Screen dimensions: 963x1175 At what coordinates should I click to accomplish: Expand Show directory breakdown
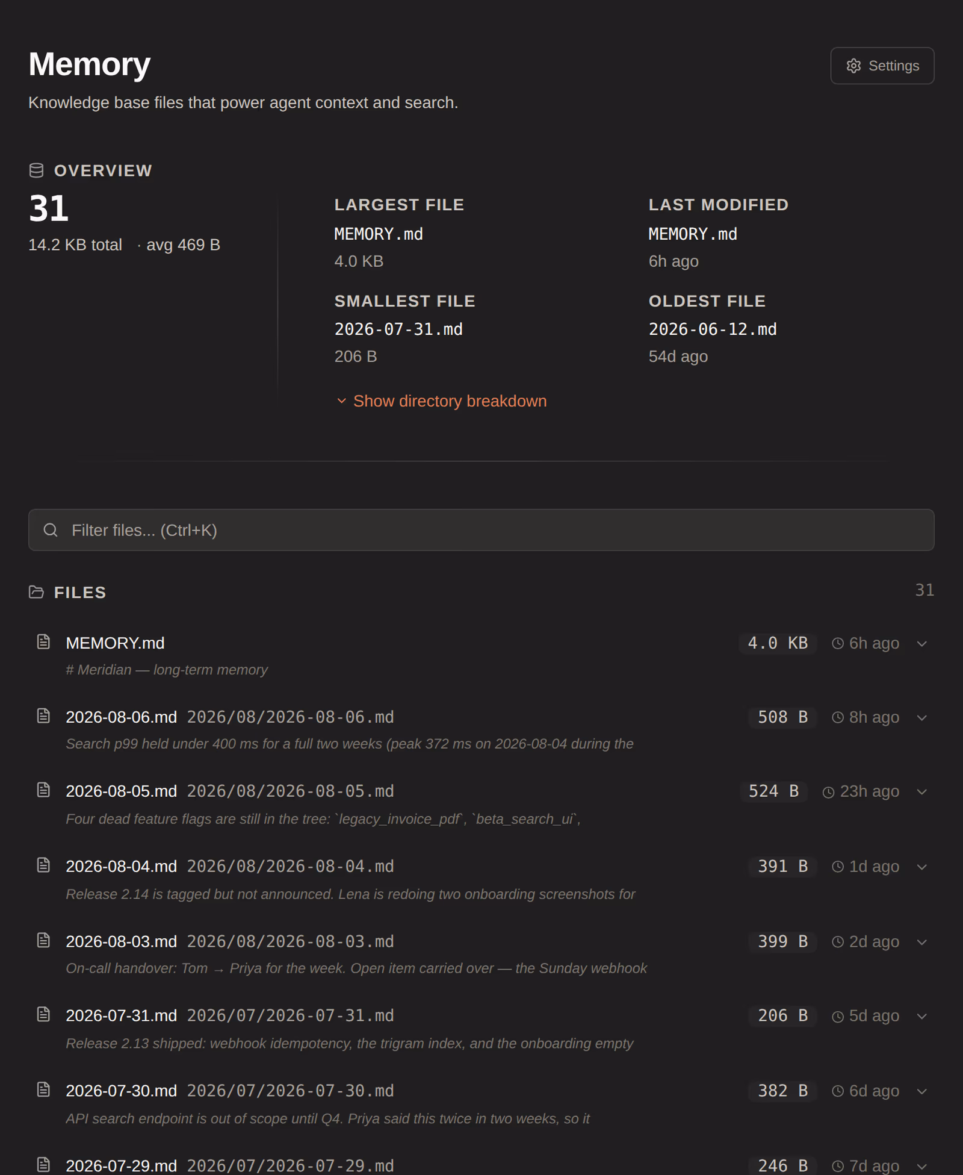441,401
